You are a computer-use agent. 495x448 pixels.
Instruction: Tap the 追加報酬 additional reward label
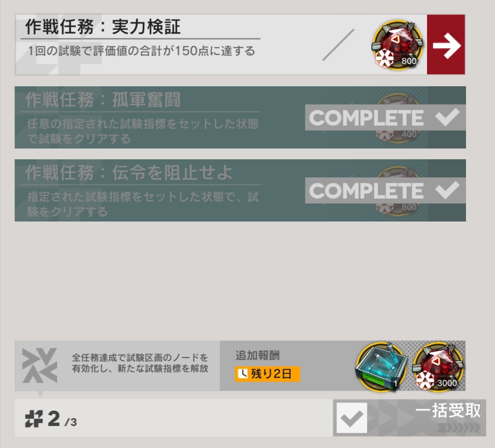[257, 355]
